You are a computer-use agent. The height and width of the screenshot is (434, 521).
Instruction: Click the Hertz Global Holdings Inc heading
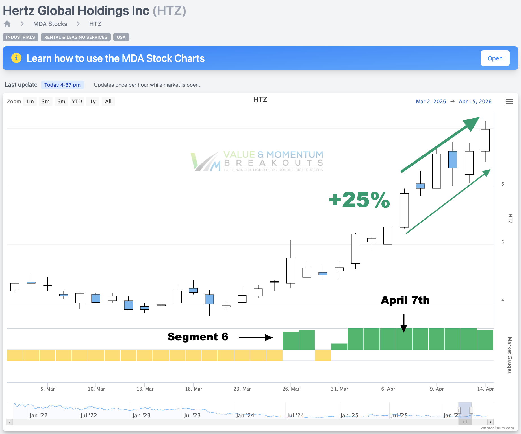[x=76, y=11]
